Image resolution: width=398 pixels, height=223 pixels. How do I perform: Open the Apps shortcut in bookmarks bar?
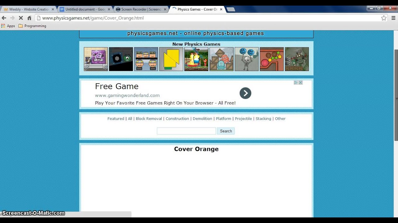point(8,26)
